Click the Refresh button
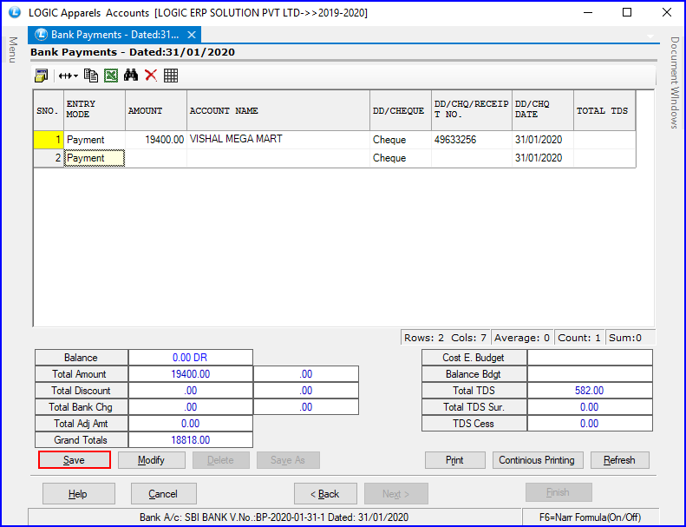 [x=619, y=460]
